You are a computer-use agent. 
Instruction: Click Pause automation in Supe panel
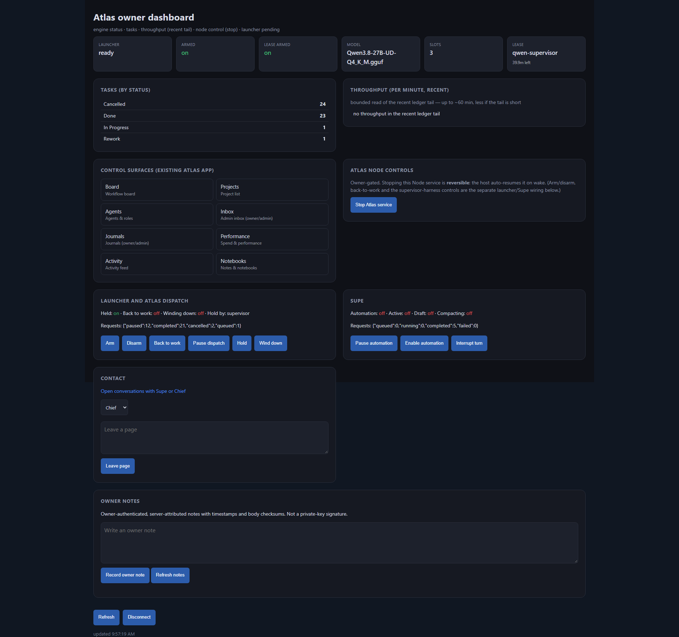click(374, 343)
